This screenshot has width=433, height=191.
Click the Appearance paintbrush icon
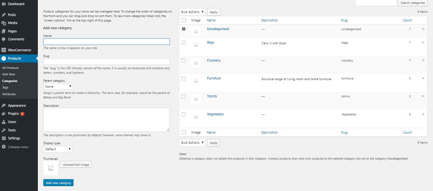pos(4,105)
